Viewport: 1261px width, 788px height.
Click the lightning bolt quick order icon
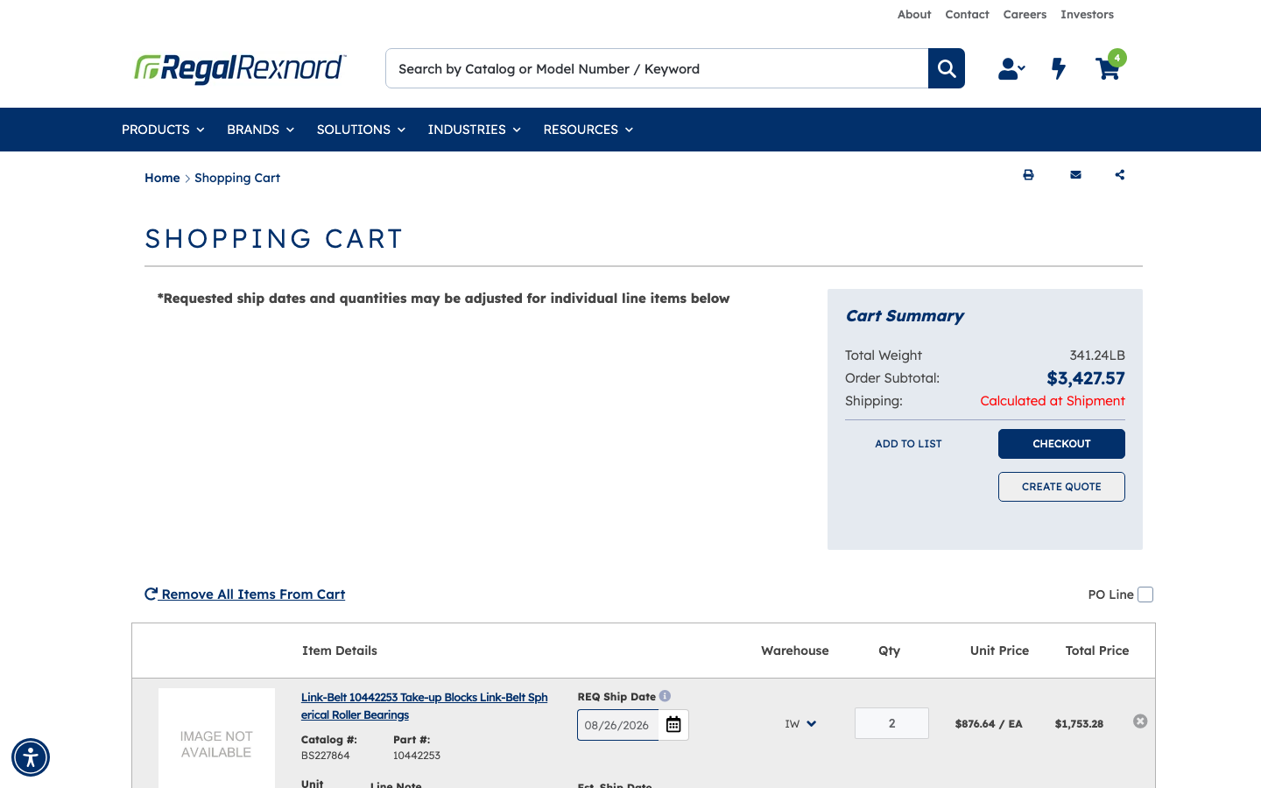point(1059,68)
